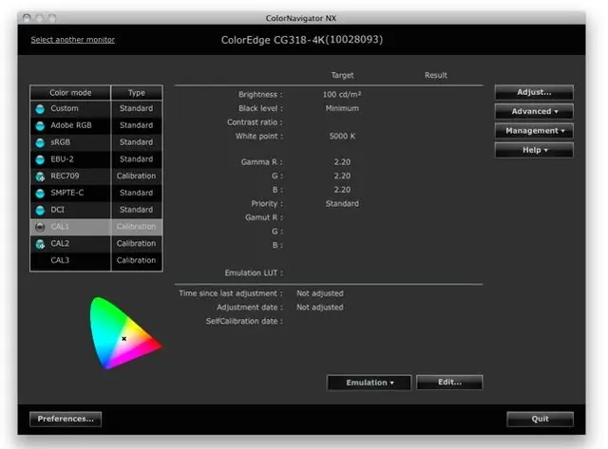The height and width of the screenshot is (449, 608).
Task: Click the CAL1 mode icon
Action: click(40, 227)
